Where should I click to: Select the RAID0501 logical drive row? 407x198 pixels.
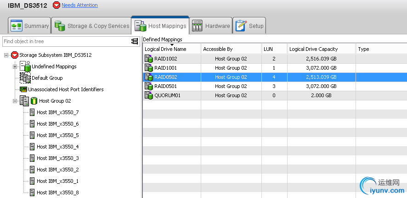click(275, 86)
